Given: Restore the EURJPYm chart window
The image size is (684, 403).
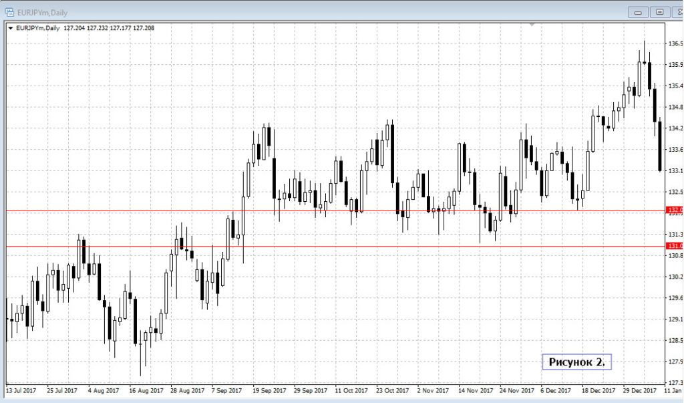Looking at the screenshot, I should tap(659, 11).
